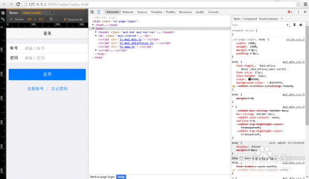The height and width of the screenshot is (179, 309).
Task: Expand the inline script node
Action: [x=96, y=50]
